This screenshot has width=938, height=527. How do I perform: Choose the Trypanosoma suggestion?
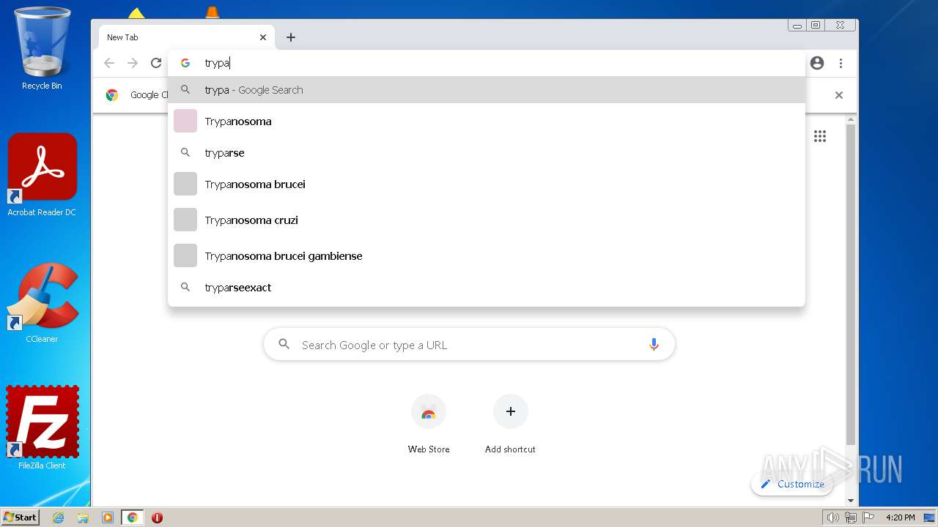[x=487, y=122]
